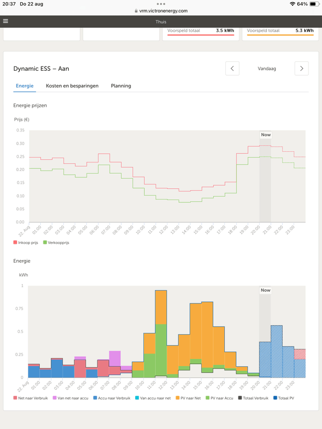Image resolution: width=322 pixels, height=429 pixels.
Task: Open the Planning tab
Action: pos(121,86)
